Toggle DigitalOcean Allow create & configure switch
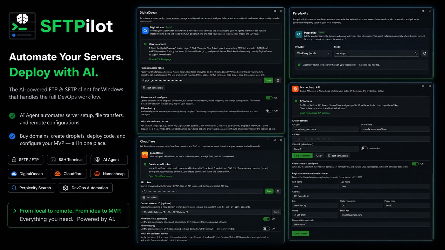 point(269,98)
